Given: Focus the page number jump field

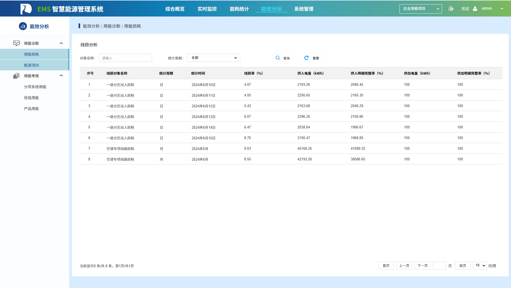Looking at the screenshot, I should [x=439, y=266].
